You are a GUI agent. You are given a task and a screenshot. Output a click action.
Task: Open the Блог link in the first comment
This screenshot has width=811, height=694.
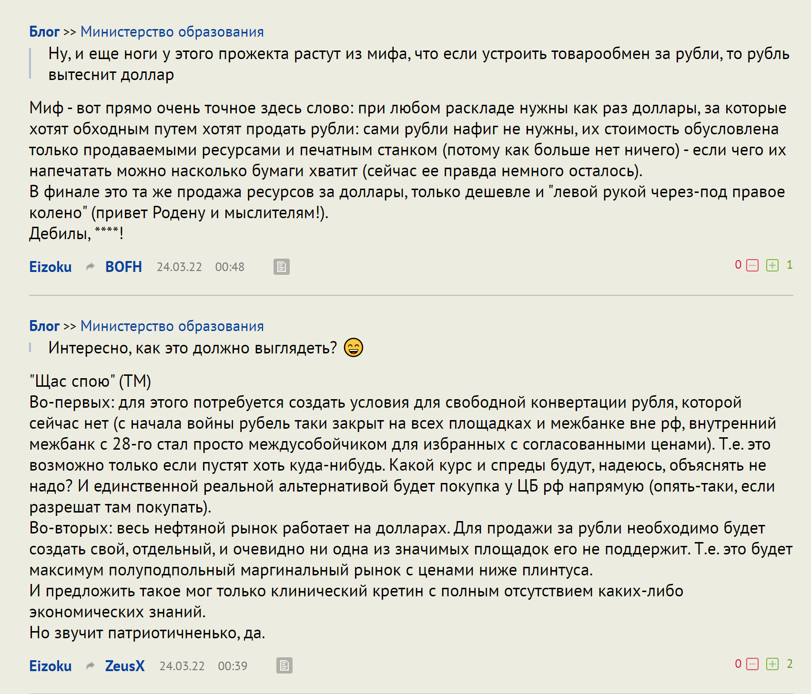[44, 32]
